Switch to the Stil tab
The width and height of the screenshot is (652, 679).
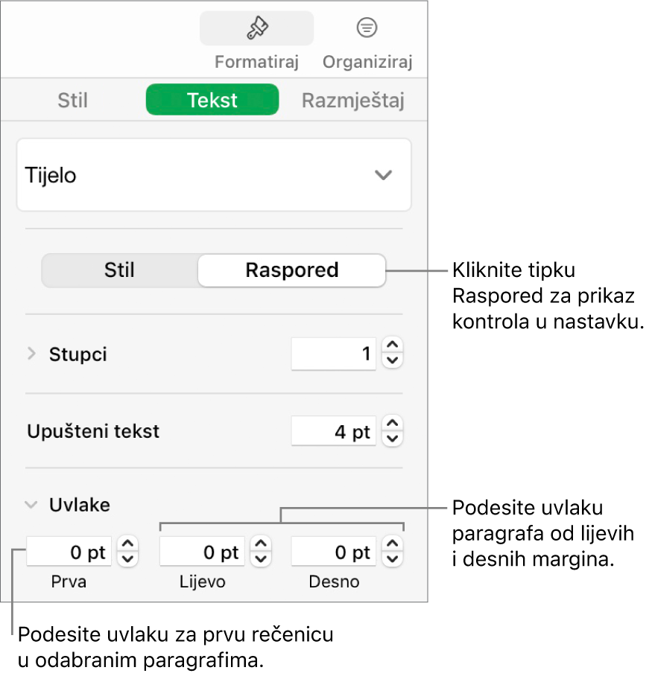pos(73,101)
